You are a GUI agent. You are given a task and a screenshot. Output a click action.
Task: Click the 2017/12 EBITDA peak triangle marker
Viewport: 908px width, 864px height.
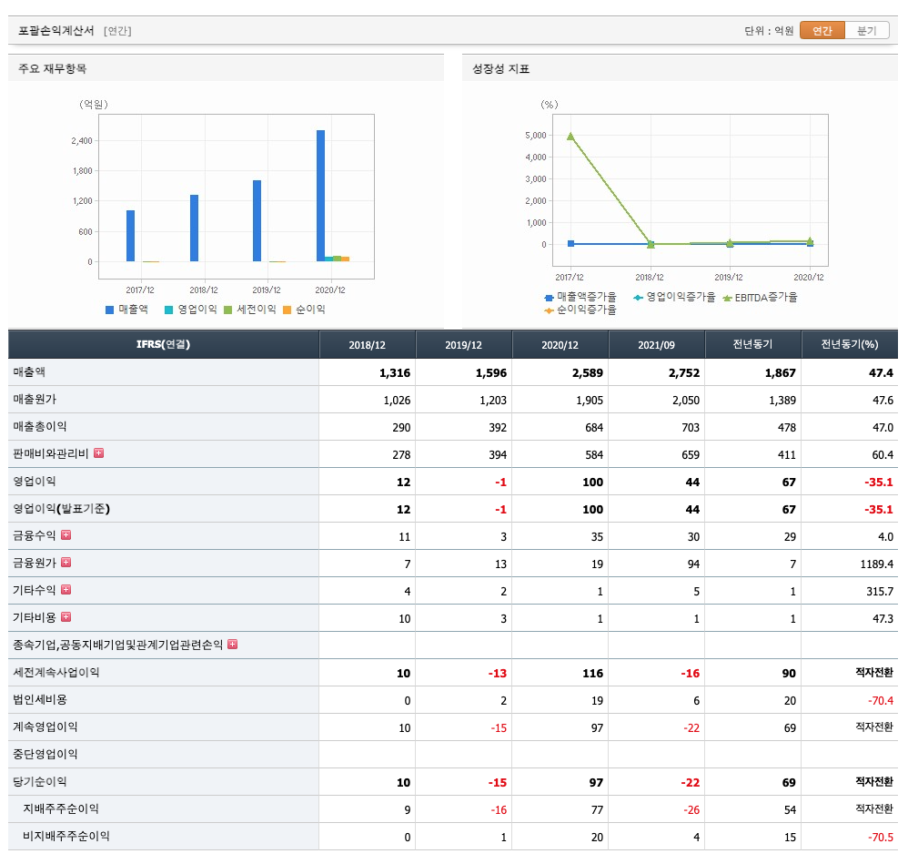click(571, 137)
